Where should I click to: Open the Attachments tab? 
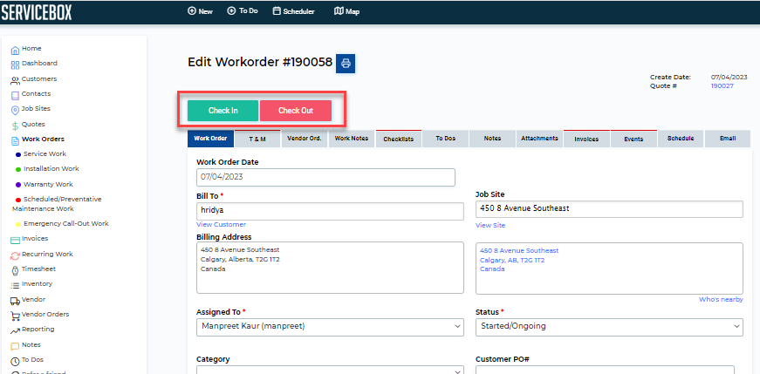point(539,139)
